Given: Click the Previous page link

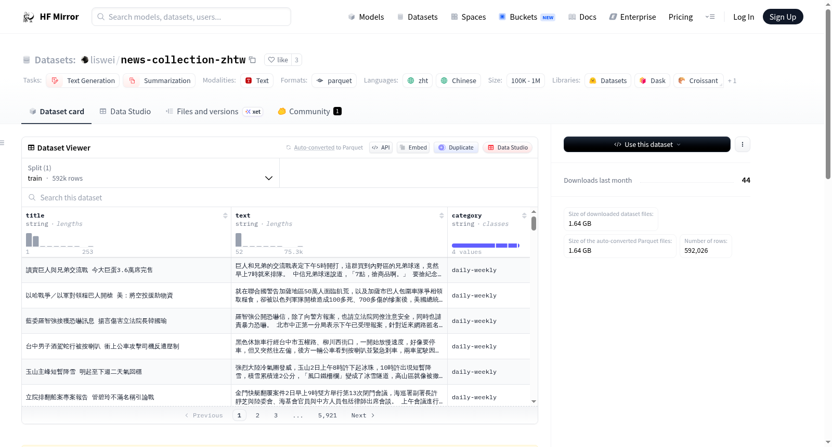Looking at the screenshot, I should [204, 415].
